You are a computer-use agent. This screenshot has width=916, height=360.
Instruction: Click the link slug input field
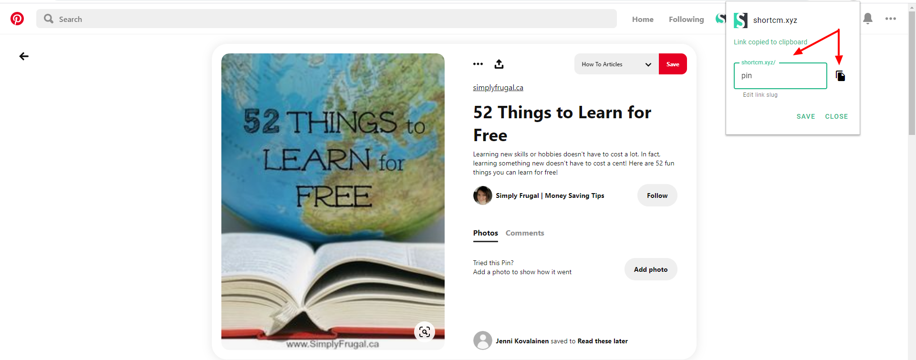(x=780, y=76)
